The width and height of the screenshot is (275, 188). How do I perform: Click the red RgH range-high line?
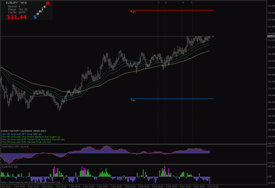pos(172,11)
